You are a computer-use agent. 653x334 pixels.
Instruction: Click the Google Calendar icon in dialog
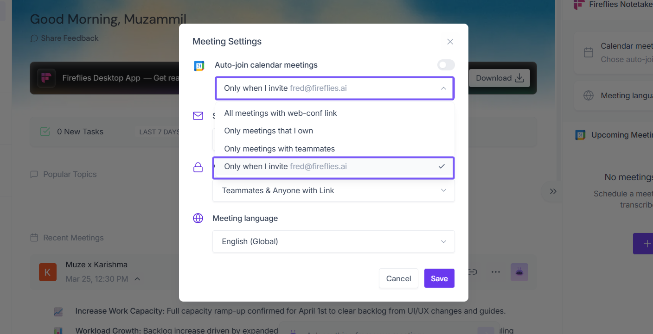pyautogui.click(x=199, y=66)
